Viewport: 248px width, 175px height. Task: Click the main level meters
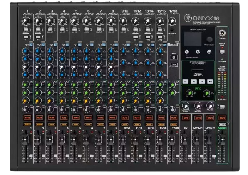pyautogui.click(x=222, y=84)
